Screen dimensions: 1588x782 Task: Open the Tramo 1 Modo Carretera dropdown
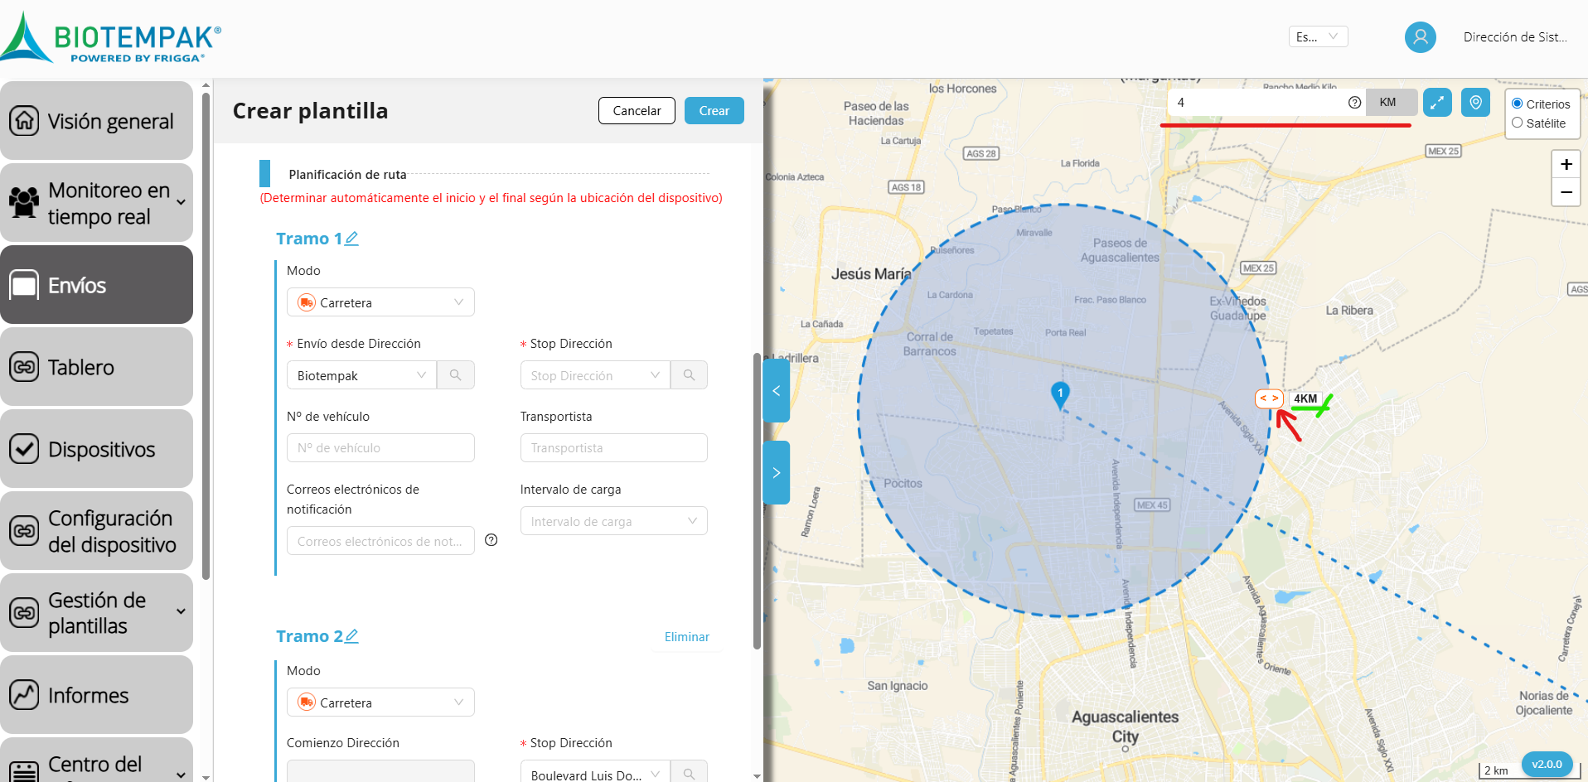[x=380, y=302]
